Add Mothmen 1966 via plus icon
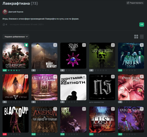Screen dimensions: 147x137 tap(142, 45)
